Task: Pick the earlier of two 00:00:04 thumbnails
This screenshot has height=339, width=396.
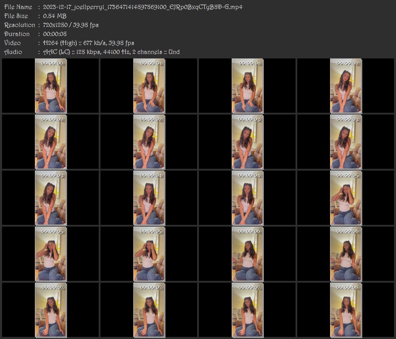Action: click(x=149, y=198)
